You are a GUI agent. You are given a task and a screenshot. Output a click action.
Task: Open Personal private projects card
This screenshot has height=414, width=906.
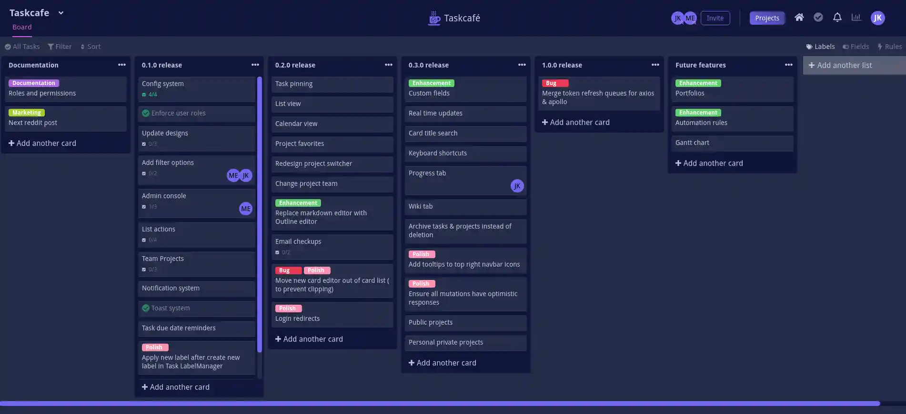[466, 343]
